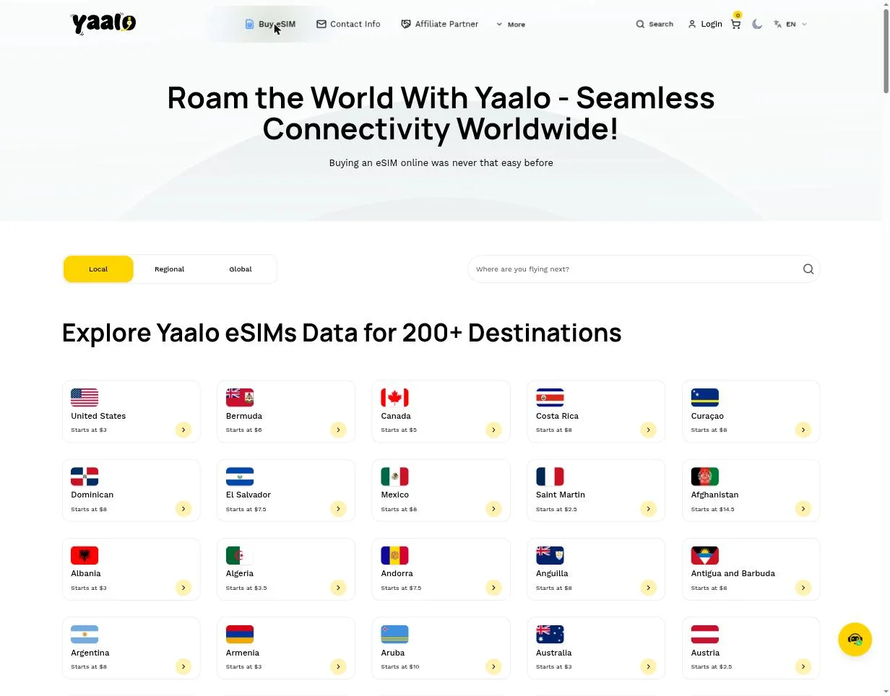The height and width of the screenshot is (696, 890).
Task: Click the Argentina flag icon
Action: tap(85, 635)
